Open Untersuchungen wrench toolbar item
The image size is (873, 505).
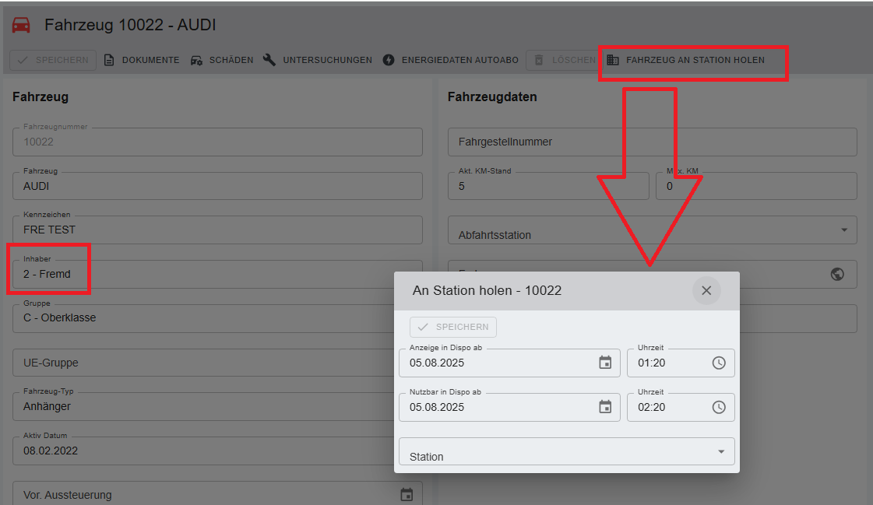[318, 60]
